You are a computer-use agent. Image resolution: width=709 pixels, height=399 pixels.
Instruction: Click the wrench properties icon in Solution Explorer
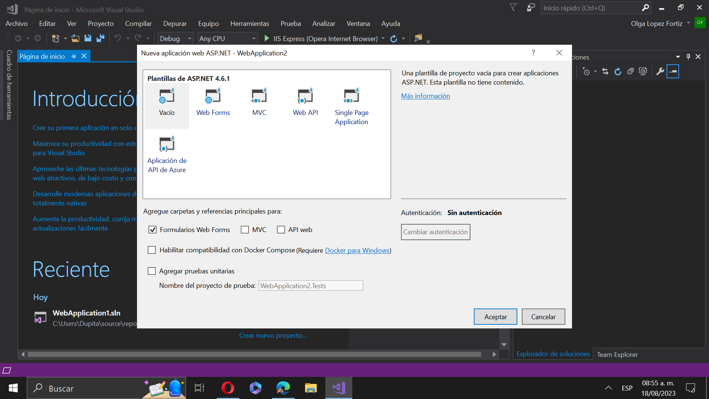[x=660, y=71]
